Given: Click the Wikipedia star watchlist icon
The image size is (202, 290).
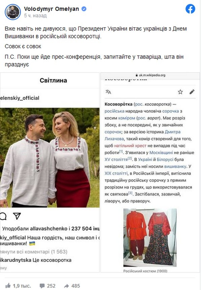Looking at the screenshot, I should 180,92.
